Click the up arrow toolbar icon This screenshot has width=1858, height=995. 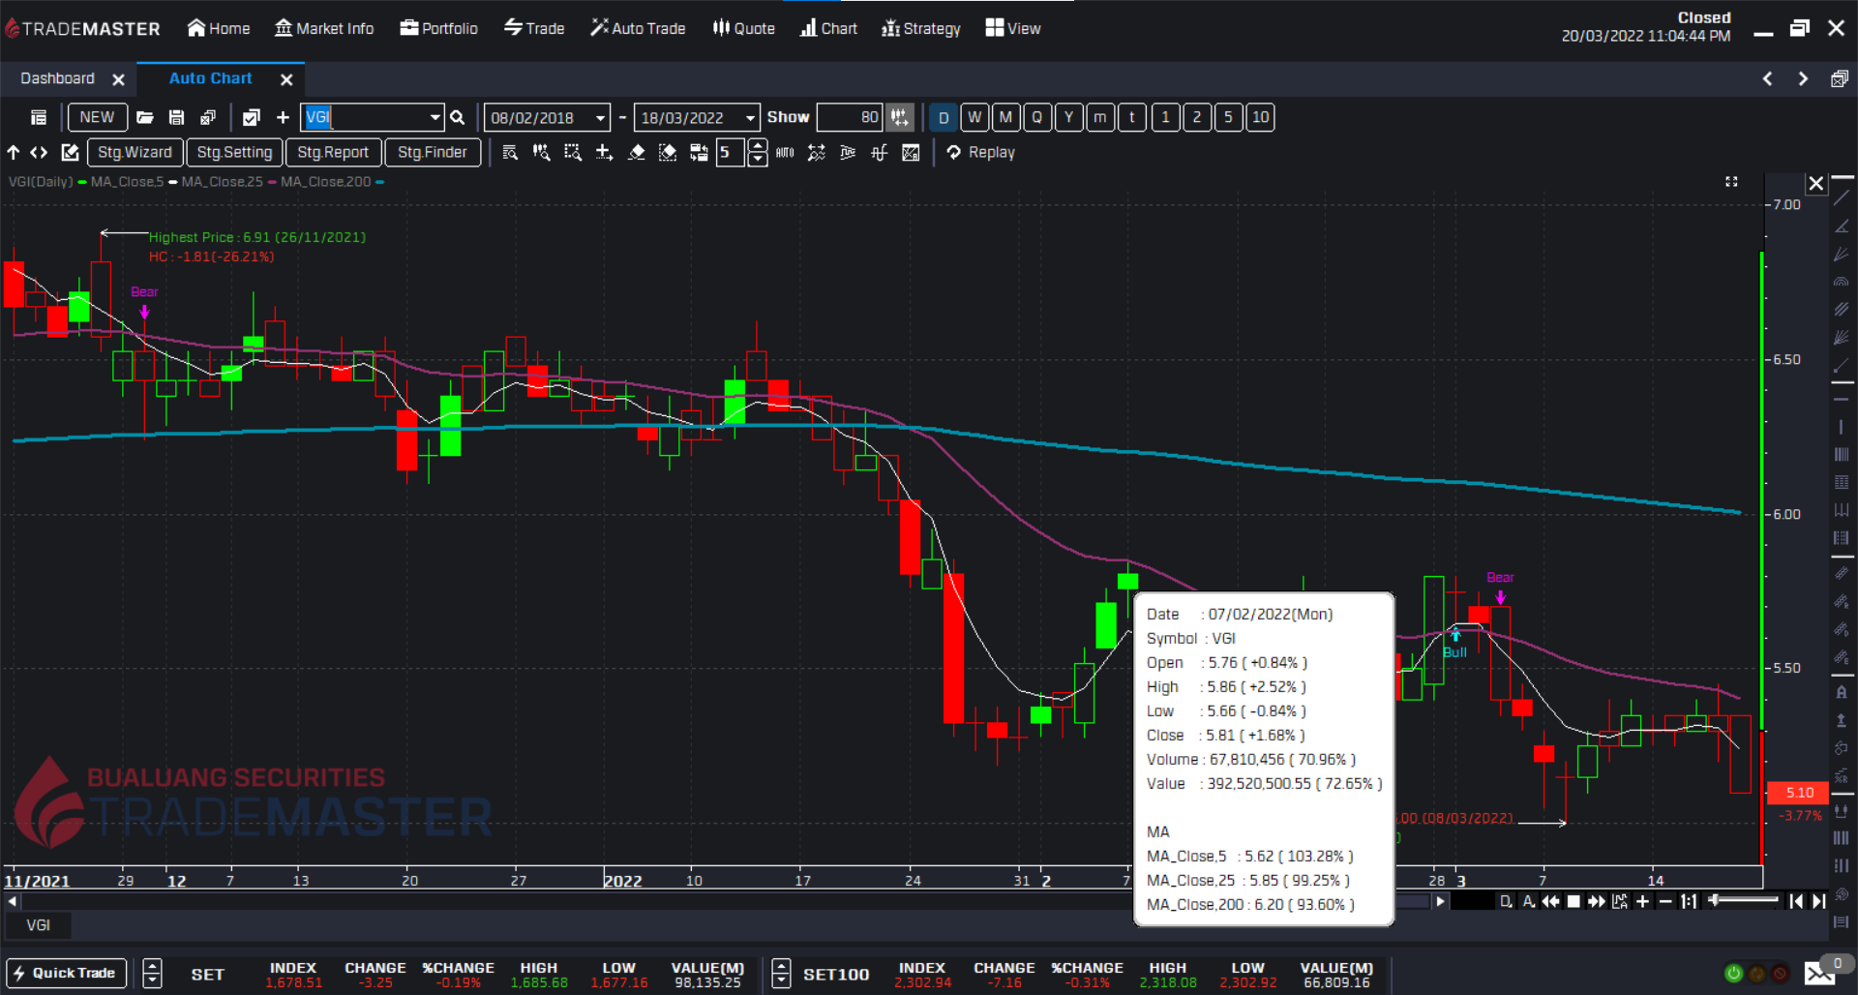point(14,152)
